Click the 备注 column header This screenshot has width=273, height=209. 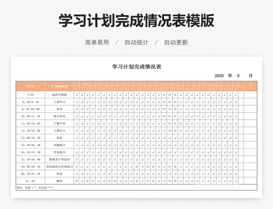coord(250,86)
